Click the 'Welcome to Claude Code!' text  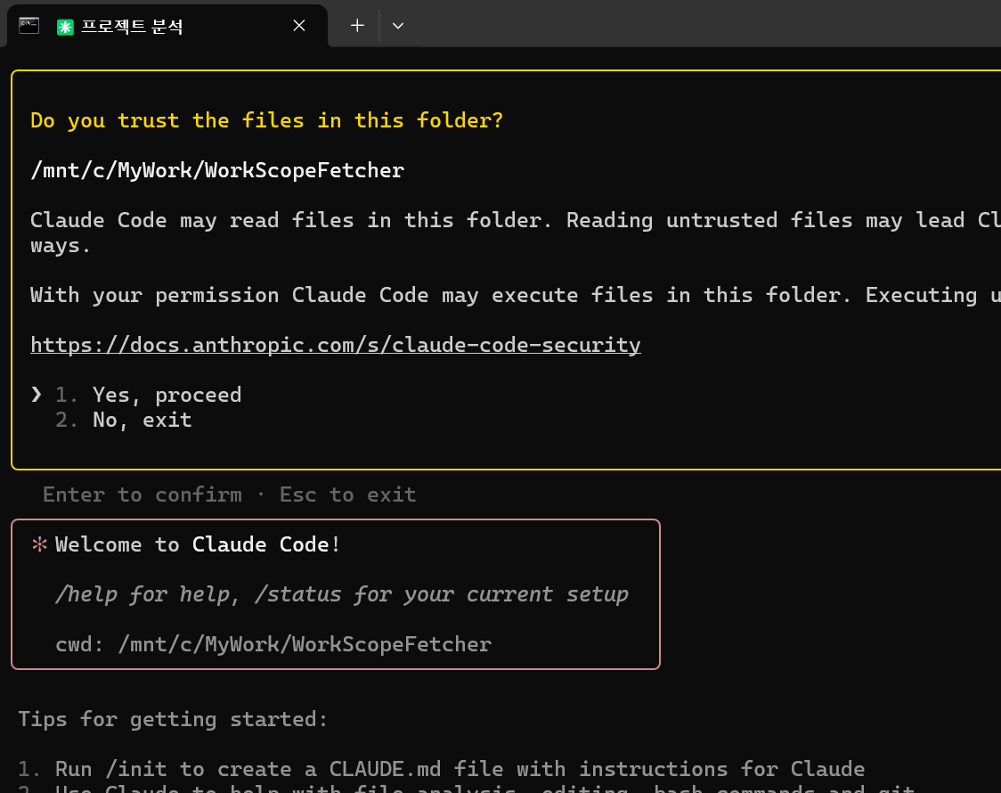tap(198, 544)
